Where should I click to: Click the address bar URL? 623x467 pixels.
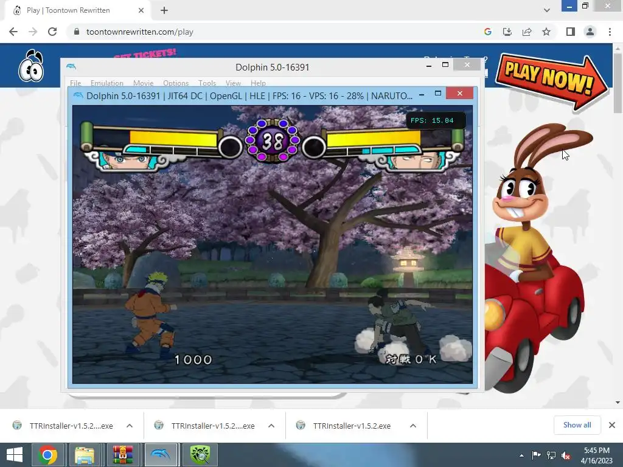[139, 32]
